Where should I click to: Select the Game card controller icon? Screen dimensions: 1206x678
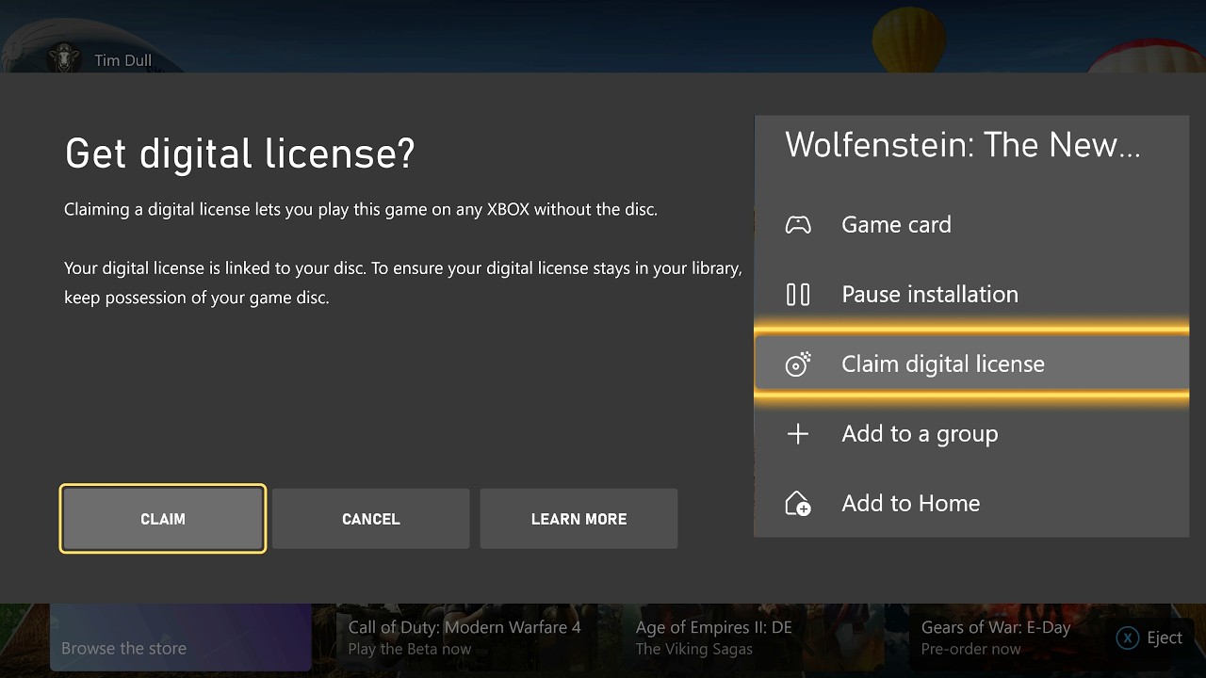798,225
